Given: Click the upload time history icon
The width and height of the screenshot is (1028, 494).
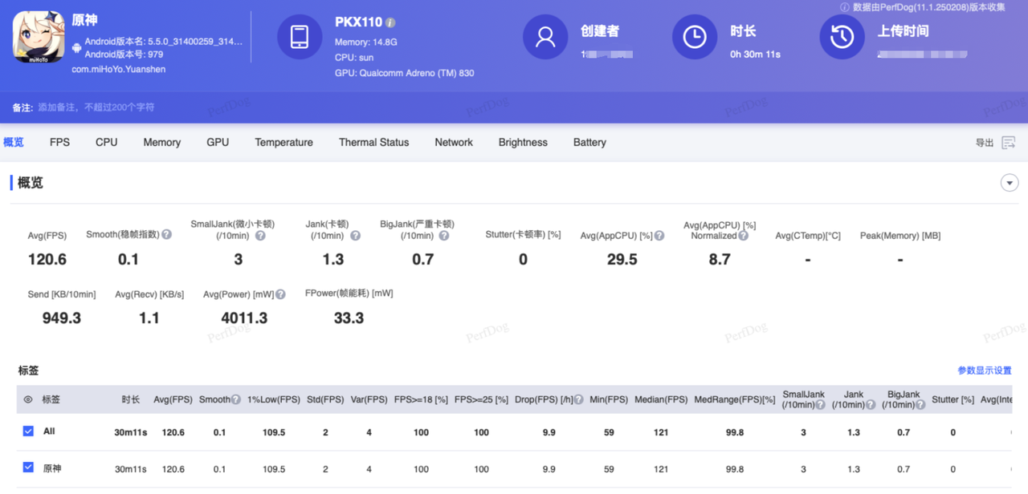Looking at the screenshot, I should (x=842, y=37).
